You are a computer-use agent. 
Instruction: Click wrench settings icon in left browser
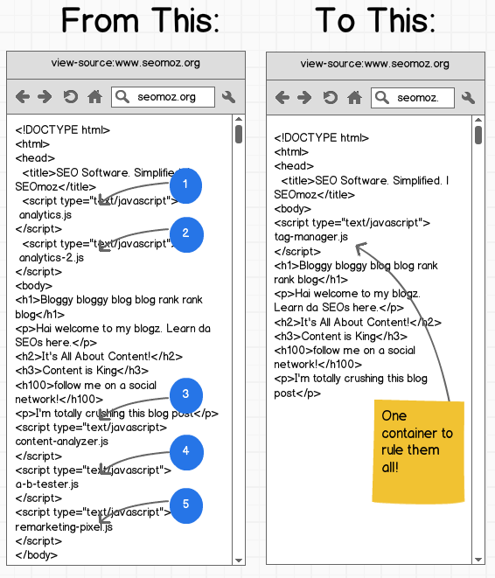click(x=228, y=97)
